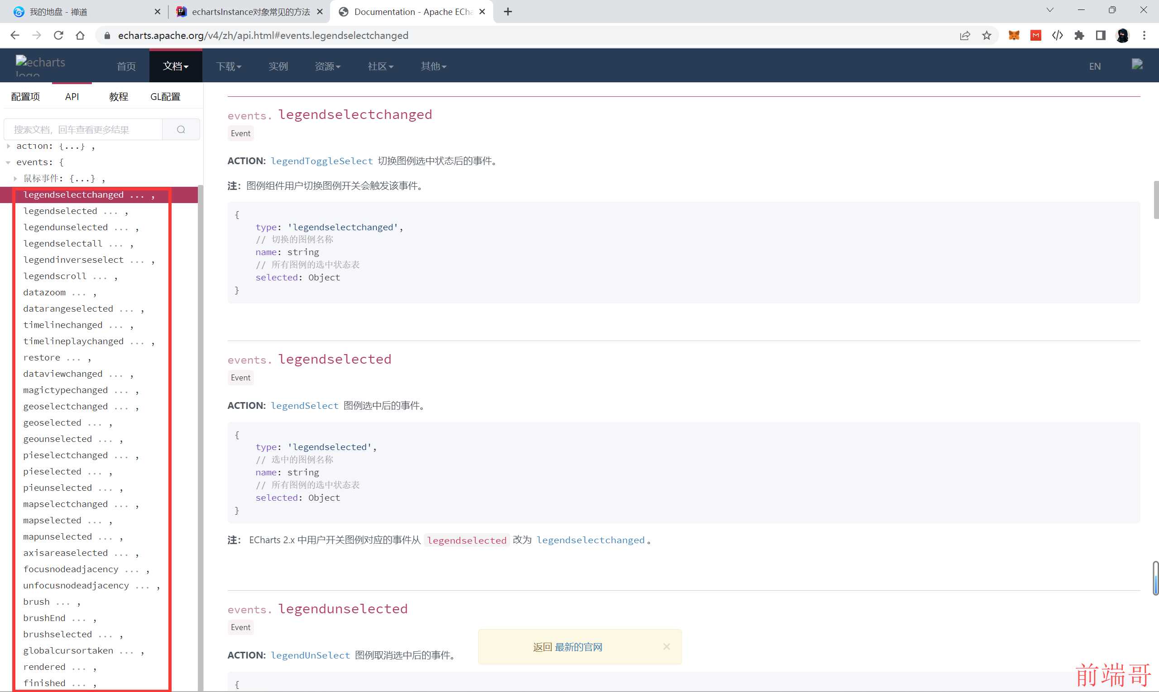Open legendToggleSelect action link
The height and width of the screenshot is (692, 1159).
(321, 161)
